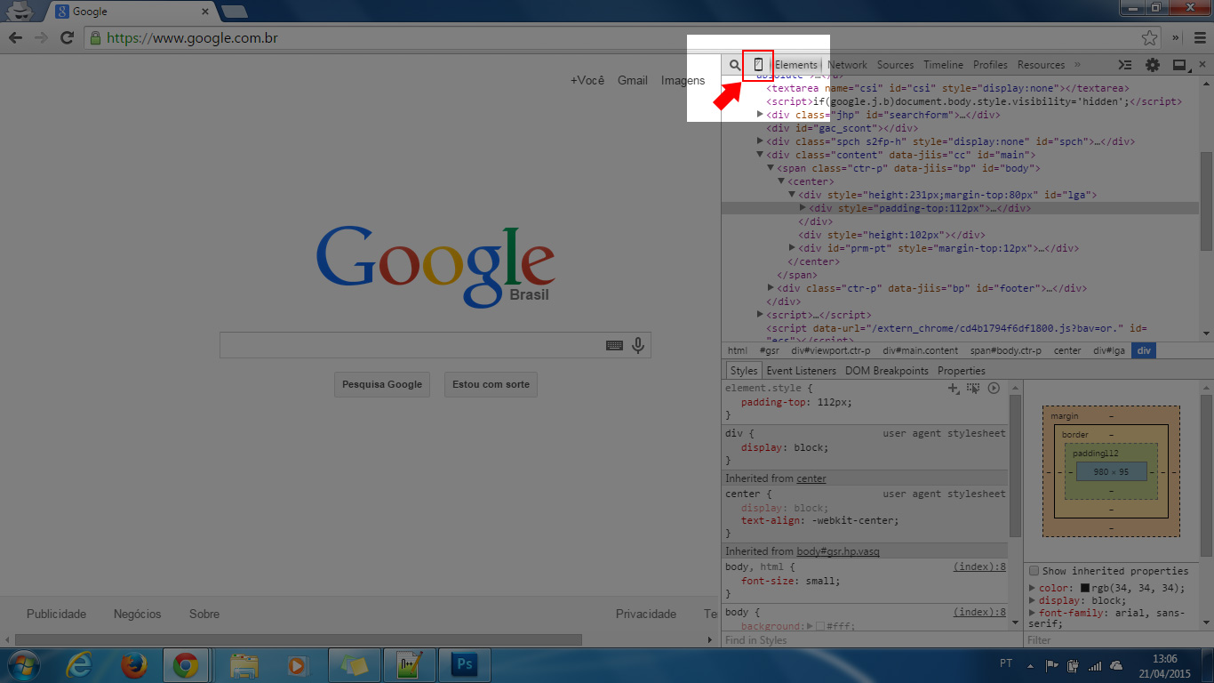Add new style rule plus icon
The image size is (1214, 683).
pyautogui.click(x=954, y=389)
